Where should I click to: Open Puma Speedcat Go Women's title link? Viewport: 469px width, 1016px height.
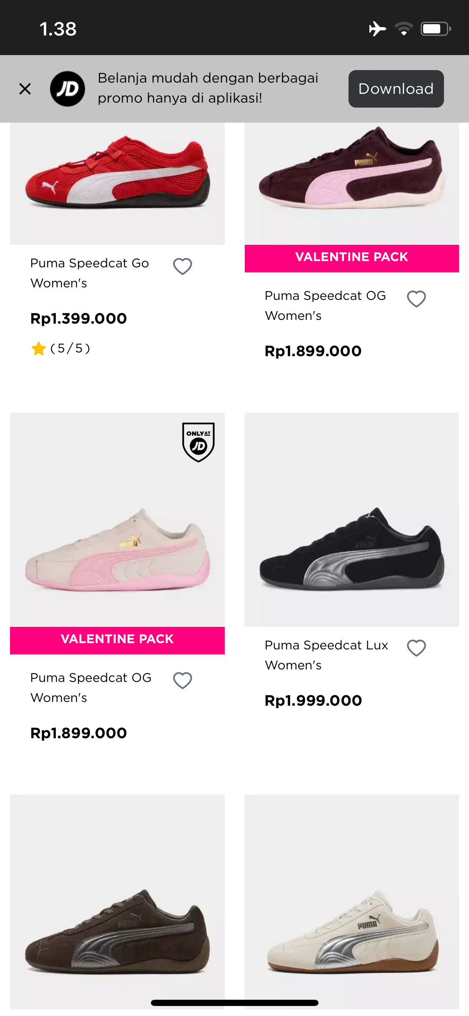90,273
